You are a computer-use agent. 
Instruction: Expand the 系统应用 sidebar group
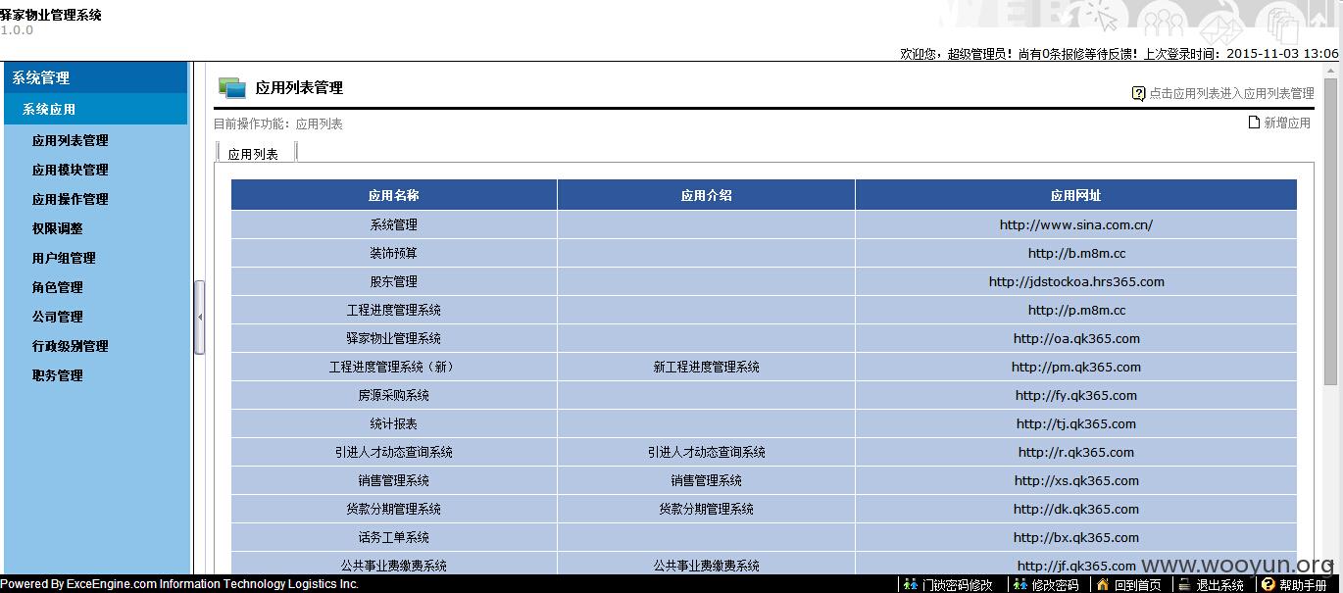(94, 110)
